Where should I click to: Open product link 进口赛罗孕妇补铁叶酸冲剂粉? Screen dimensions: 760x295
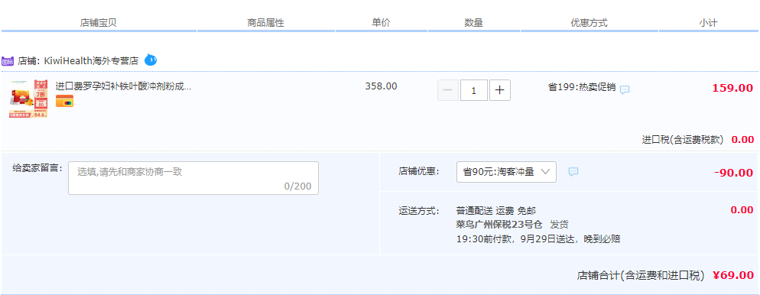[124, 86]
